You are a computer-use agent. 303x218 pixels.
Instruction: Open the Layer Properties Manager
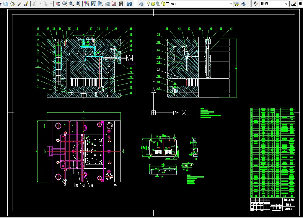(x=141, y=4)
